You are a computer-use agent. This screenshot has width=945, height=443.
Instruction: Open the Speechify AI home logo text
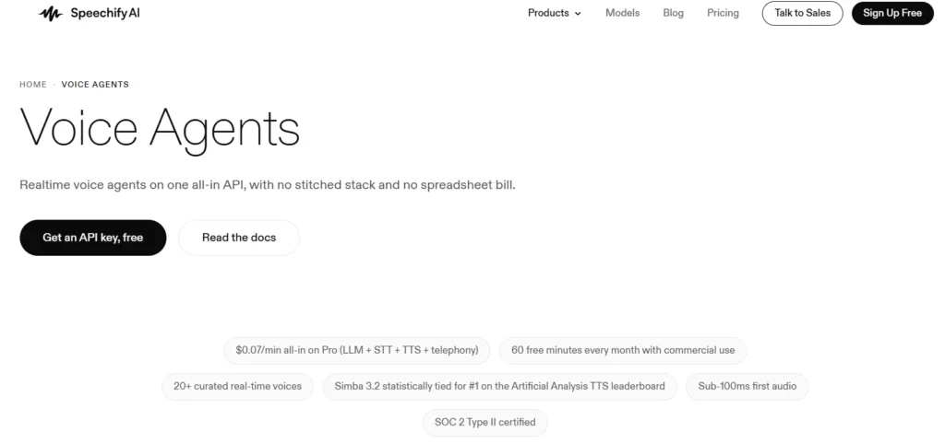(105, 13)
